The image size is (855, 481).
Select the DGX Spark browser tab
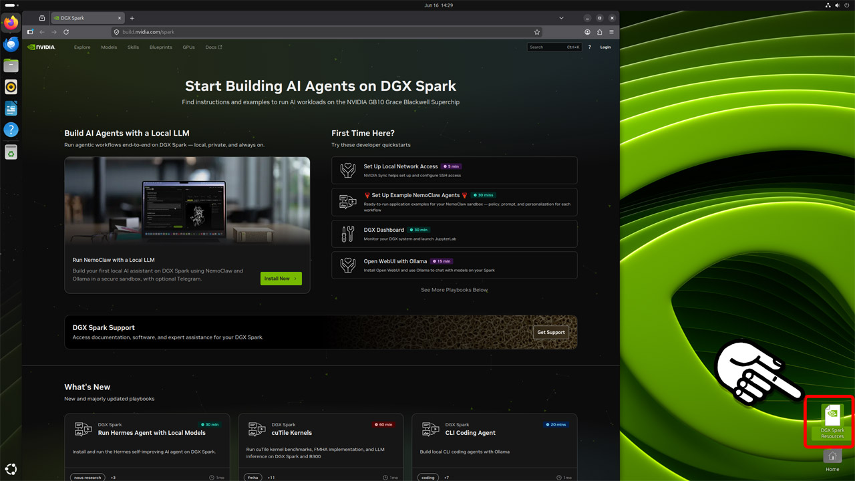pos(88,18)
